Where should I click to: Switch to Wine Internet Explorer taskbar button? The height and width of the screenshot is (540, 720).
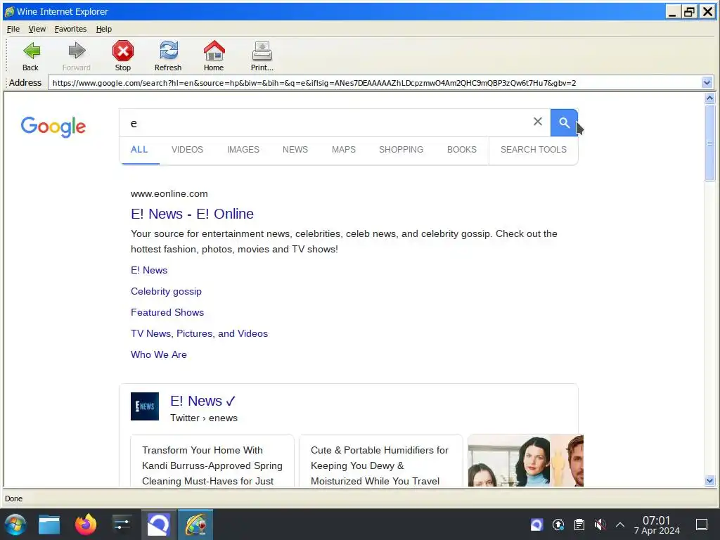coord(195,525)
